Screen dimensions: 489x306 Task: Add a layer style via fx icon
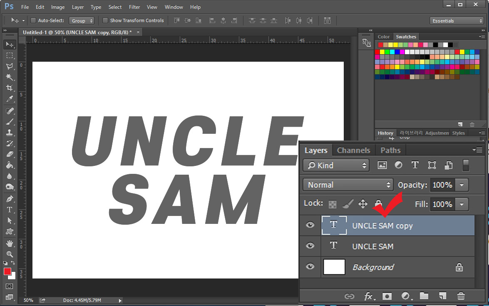[x=369, y=296]
